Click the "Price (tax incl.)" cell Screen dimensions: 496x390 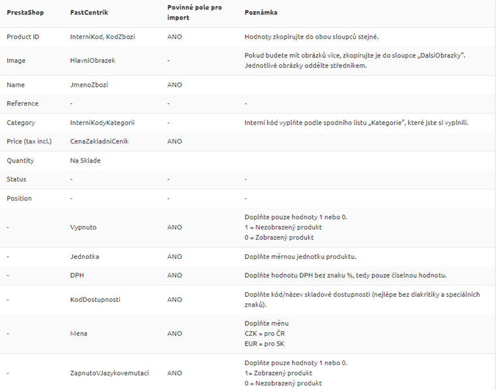pyautogui.click(x=29, y=142)
